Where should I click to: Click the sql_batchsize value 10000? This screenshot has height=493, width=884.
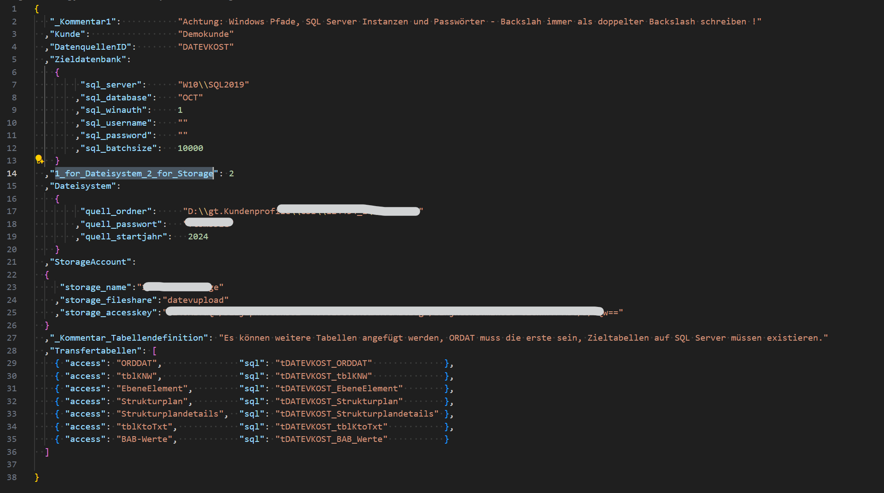(x=190, y=148)
